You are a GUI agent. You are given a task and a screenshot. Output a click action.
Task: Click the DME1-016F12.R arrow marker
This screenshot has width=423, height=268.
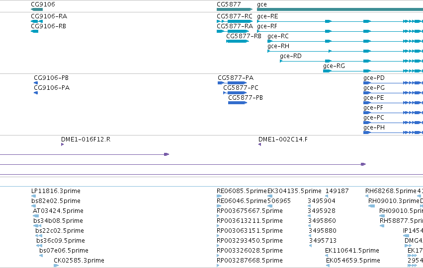point(62,144)
